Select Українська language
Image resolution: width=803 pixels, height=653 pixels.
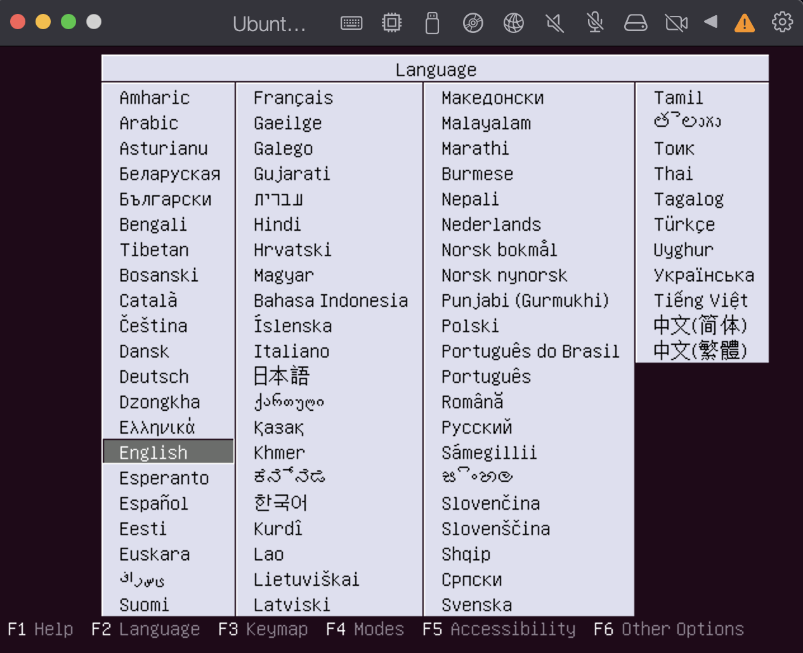704,275
